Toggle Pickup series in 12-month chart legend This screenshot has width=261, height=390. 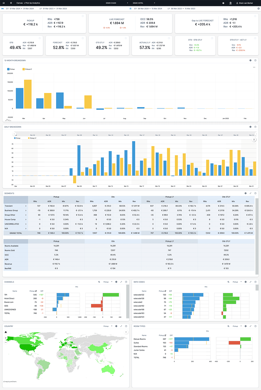11,69
